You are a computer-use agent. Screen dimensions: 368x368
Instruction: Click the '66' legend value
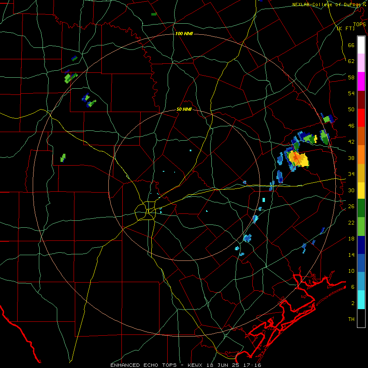coord(351,45)
